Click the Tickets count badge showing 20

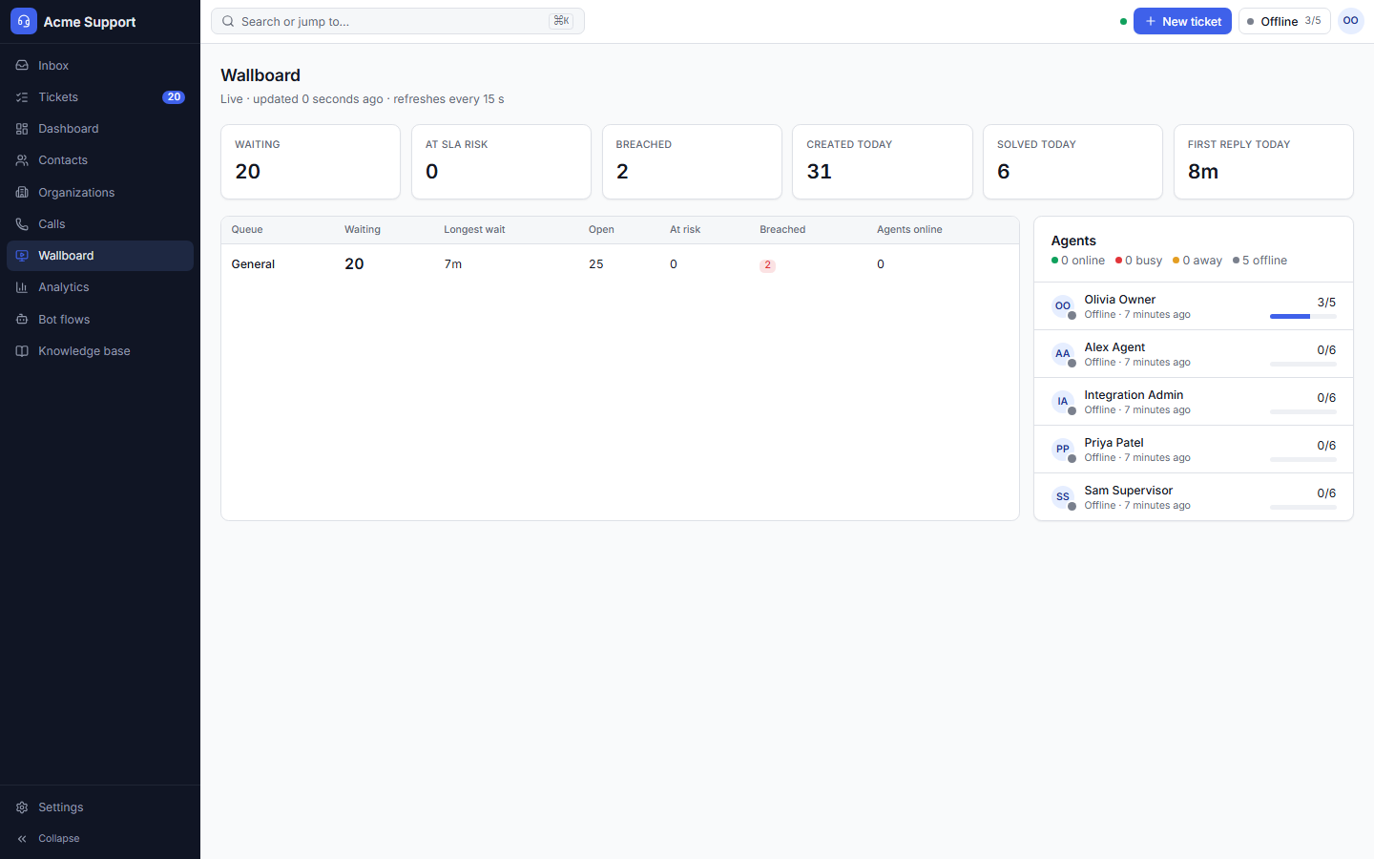coord(174,97)
